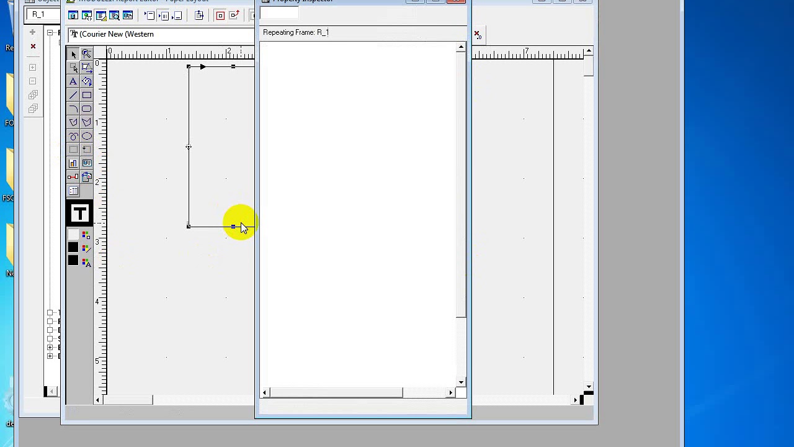Switch to Web Source view icon

click(87, 16)
